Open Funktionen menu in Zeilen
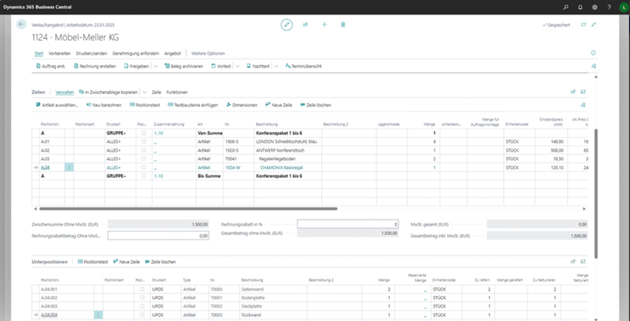 pyautogui.click(x=177, y=92)
